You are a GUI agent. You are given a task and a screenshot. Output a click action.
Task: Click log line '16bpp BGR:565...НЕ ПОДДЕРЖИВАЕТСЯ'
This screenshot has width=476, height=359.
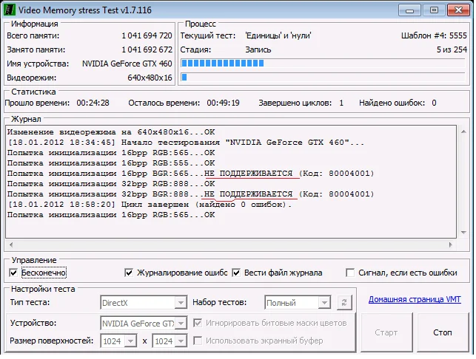tap(191, 174)
